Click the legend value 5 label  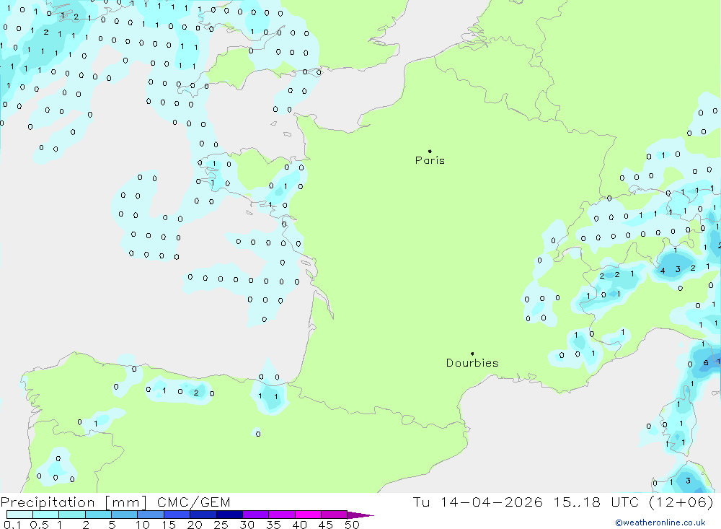[x=112, y=525]
